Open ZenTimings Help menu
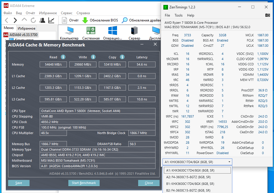This screenshot has height=193, width=274. (191, 15)
